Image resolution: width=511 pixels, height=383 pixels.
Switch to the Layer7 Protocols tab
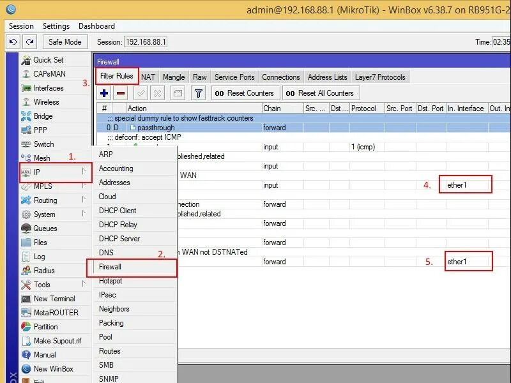[380, 77]
